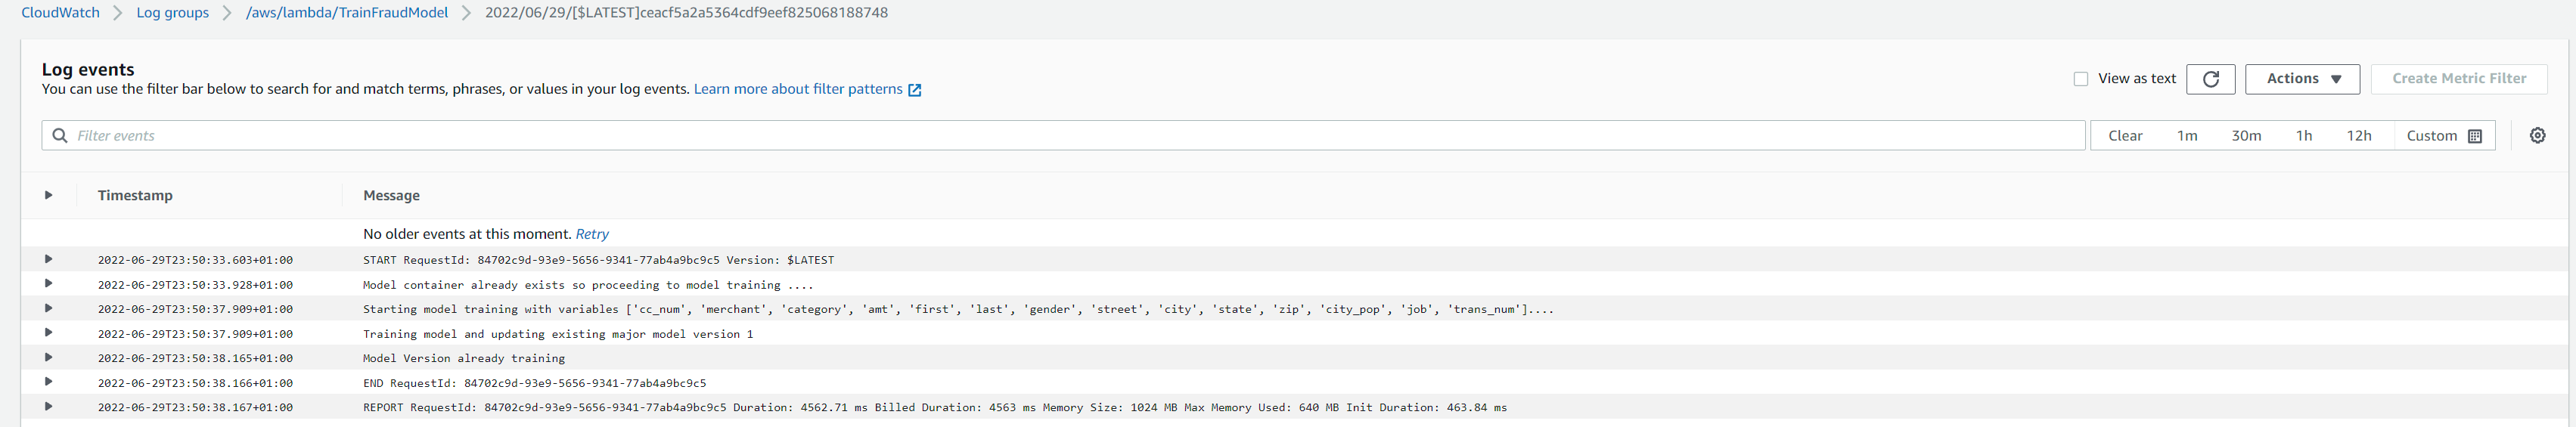Screen dimensions: 2576x427
Task: Open the log settings gear icon
Action: click(x=2537, y=136)
